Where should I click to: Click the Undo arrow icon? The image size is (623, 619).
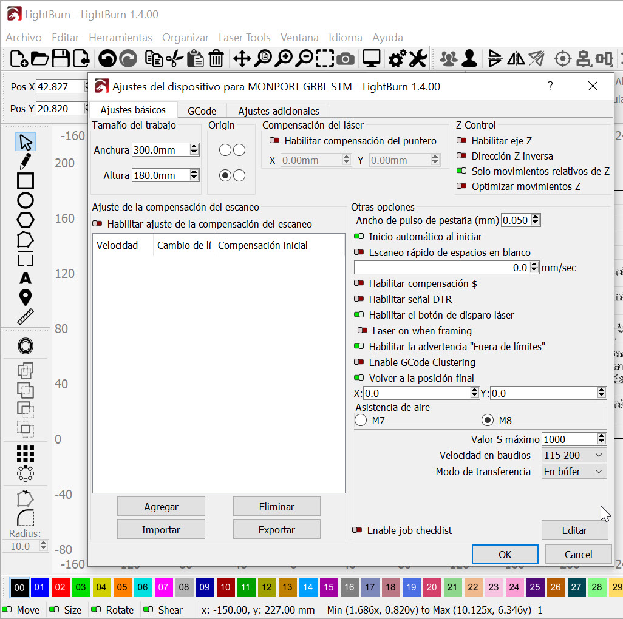[x=107, y=59]
